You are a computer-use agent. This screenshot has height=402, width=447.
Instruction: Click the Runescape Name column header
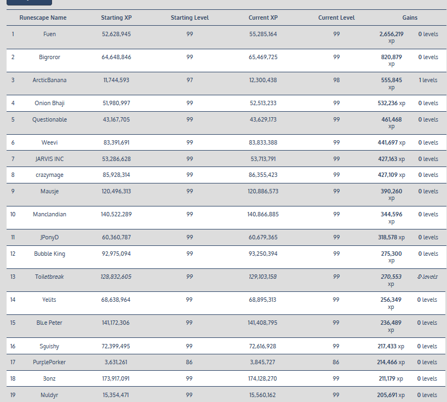43,18
